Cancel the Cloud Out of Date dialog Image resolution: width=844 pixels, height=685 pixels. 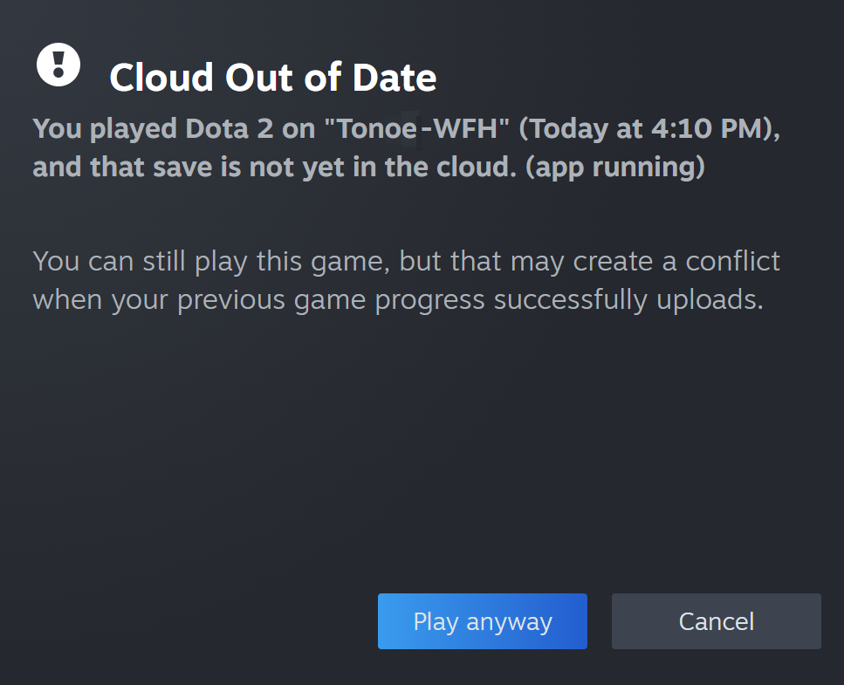click(716, 621)
